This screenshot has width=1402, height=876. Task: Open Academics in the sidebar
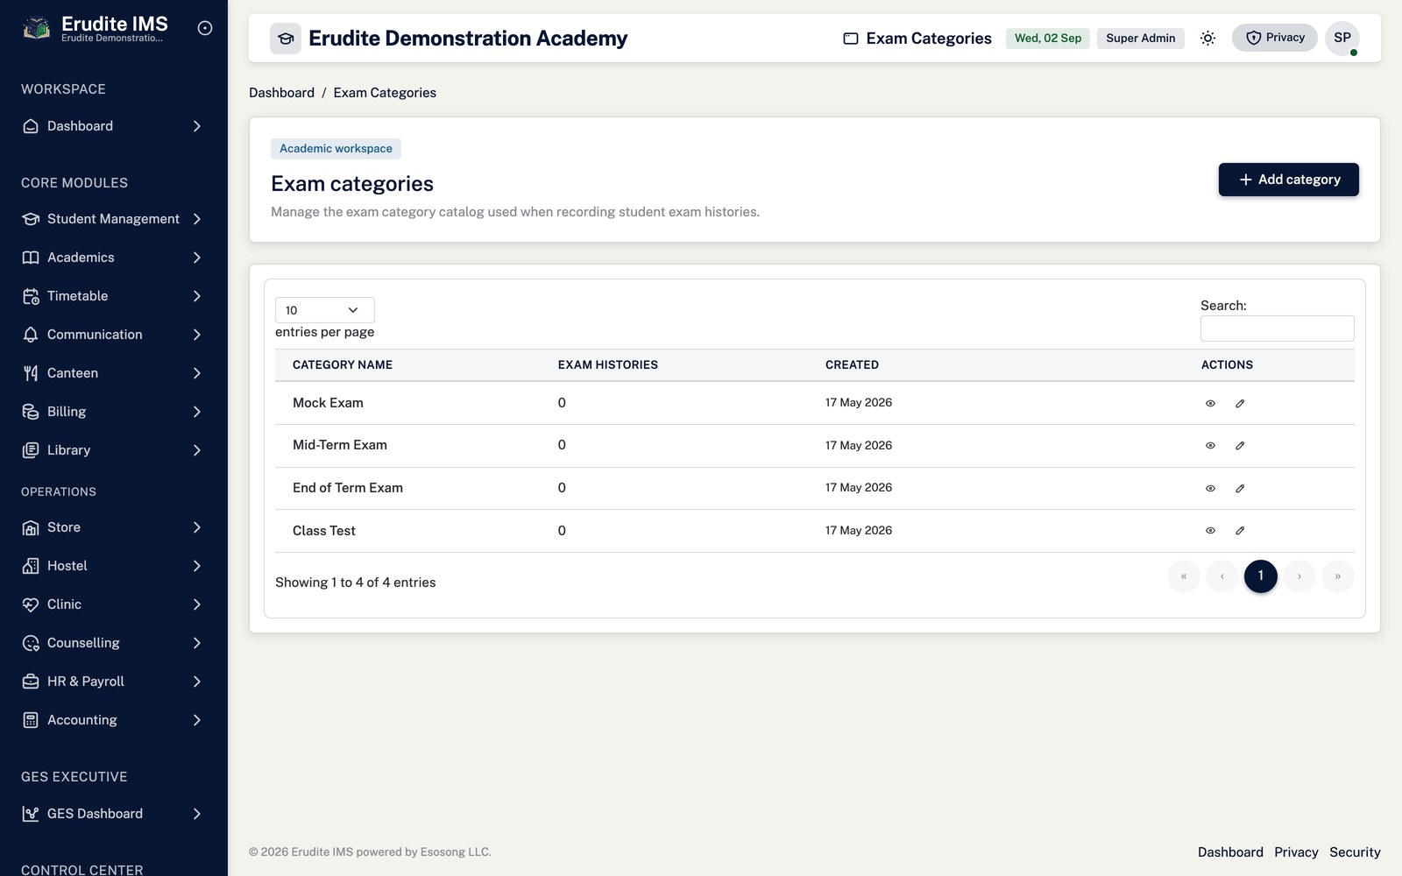pos(114,258)
